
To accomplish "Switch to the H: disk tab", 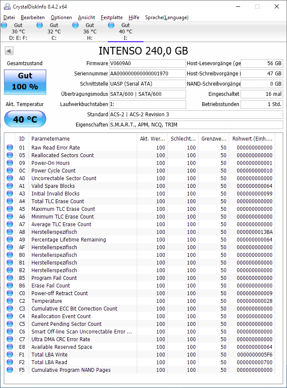I will (89, 32).
